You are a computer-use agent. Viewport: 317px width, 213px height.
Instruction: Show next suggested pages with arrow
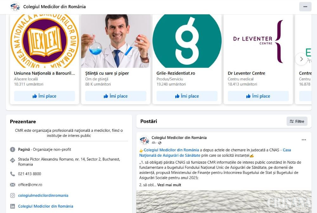tap(301, 59)
